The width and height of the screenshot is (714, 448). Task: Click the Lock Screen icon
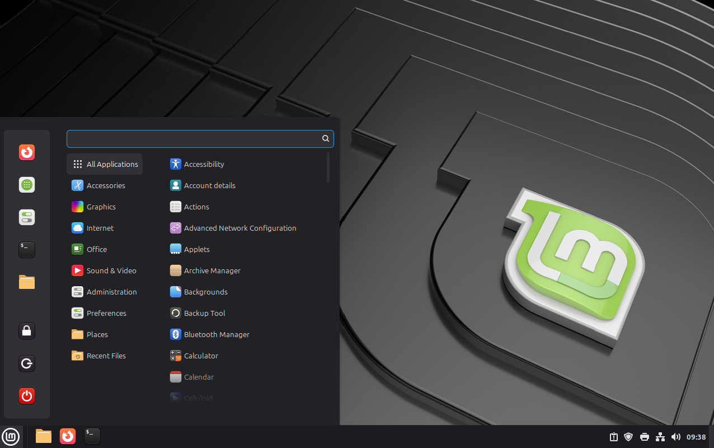pos(27,331)
